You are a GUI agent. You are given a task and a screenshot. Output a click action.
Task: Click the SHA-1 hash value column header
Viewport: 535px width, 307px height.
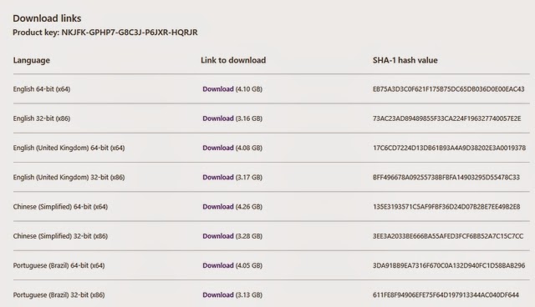click(x=405, y=60)
